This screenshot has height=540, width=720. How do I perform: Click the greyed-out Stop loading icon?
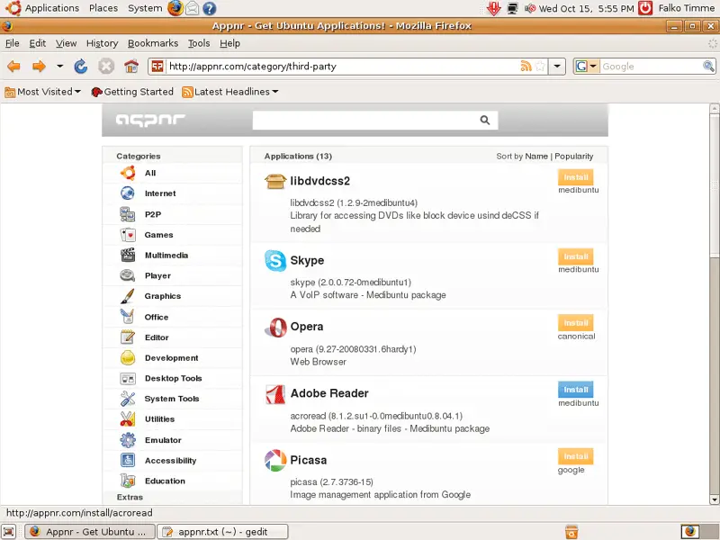pyautogui.click(x=105, y=67)
